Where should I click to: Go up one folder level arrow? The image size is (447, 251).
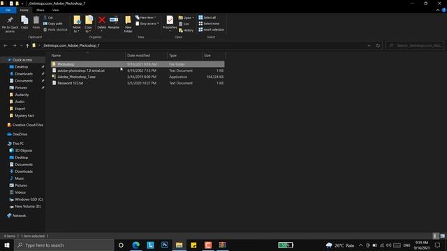pyautogui.click(x=27, y=45)
